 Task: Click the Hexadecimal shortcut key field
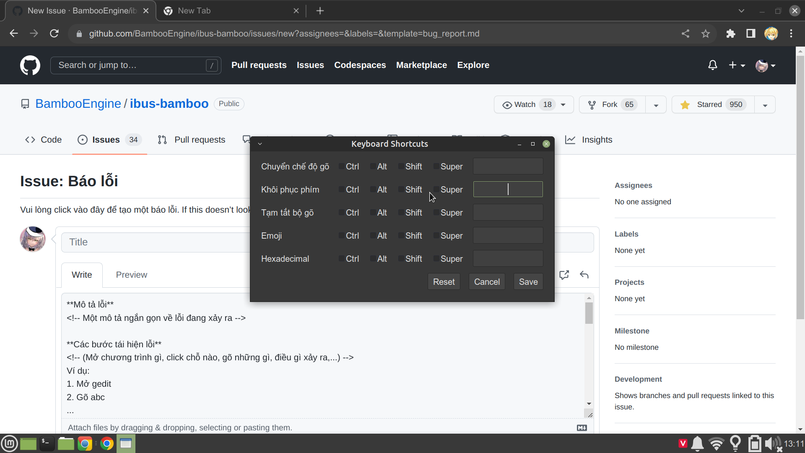[x=508, y=259]
